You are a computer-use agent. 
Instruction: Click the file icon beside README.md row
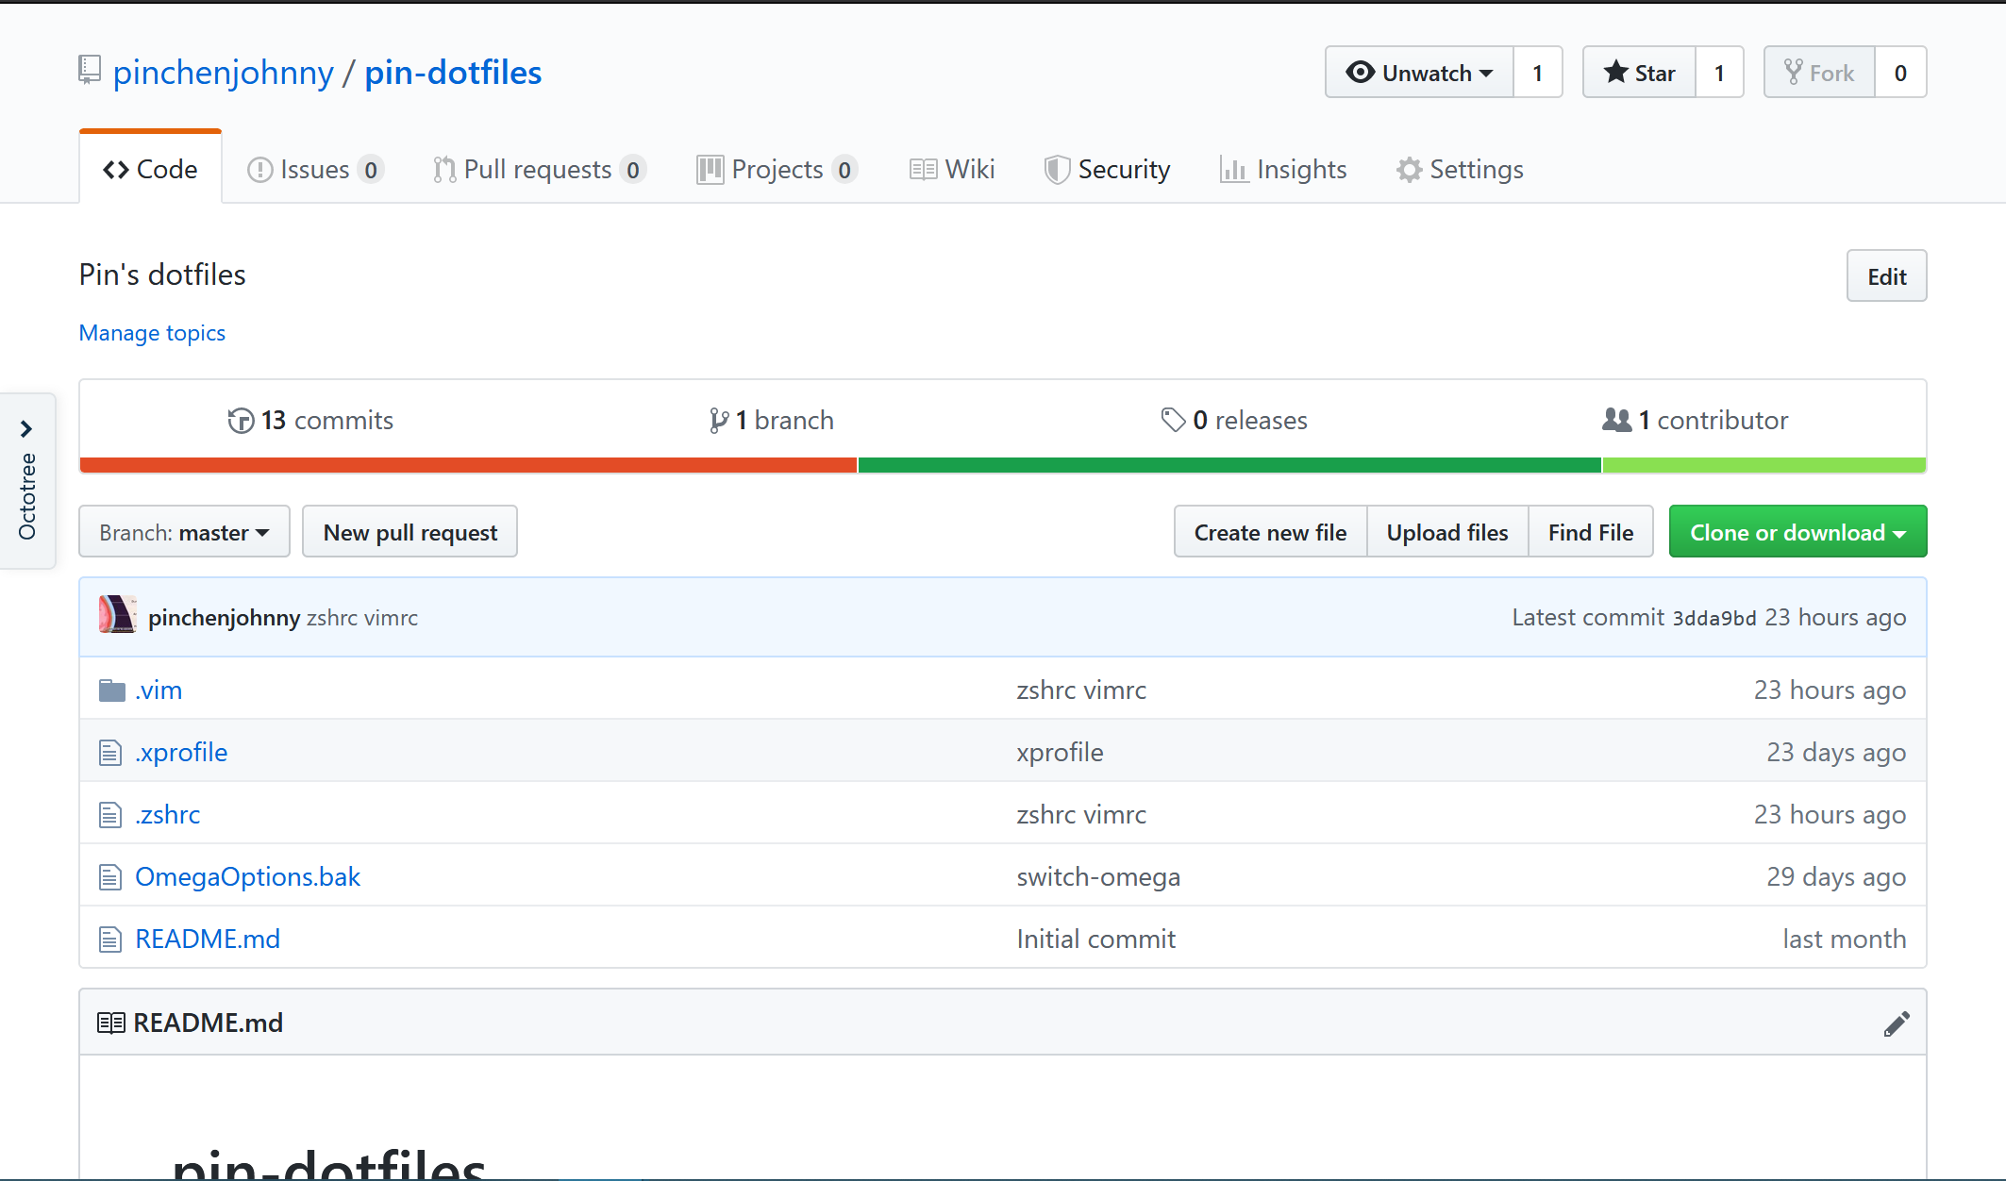(110, 940)
